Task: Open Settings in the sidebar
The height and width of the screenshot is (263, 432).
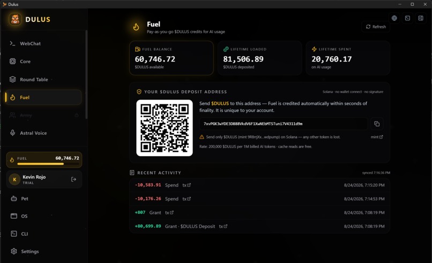Action: pos(43,251)
